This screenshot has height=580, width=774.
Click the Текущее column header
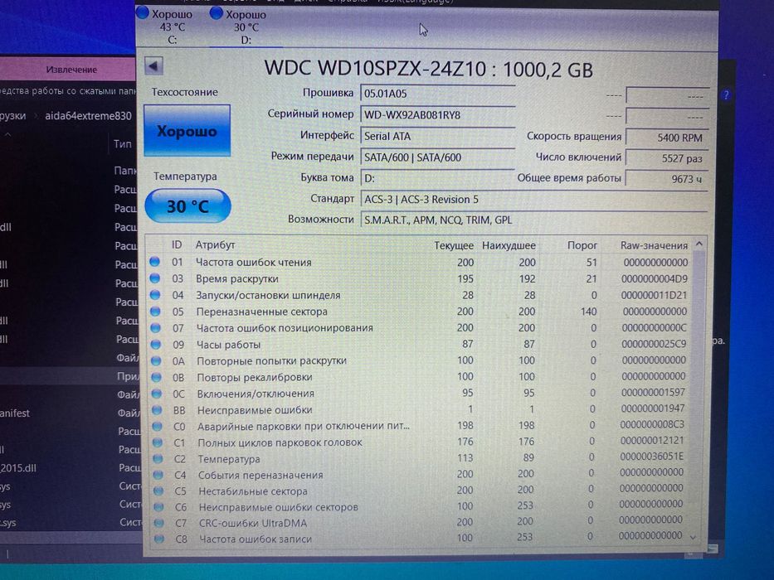point(454,245)
